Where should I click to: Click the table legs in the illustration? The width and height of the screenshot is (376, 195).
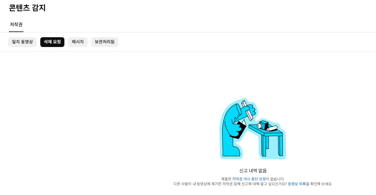[272, 146]
